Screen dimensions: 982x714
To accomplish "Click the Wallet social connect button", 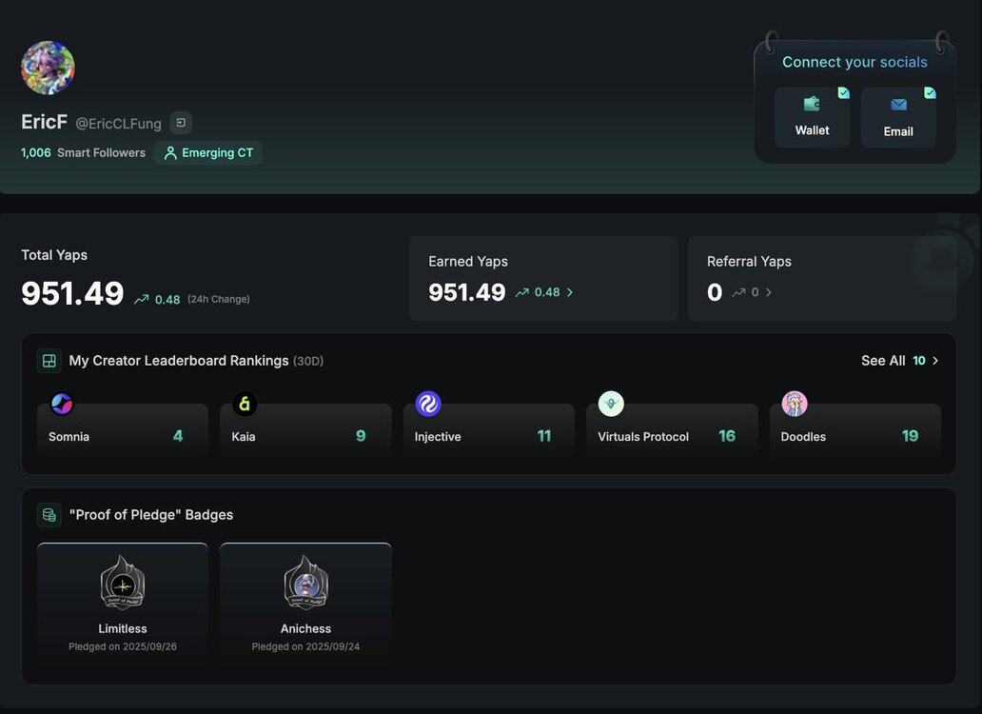I will tap(812, 117).
